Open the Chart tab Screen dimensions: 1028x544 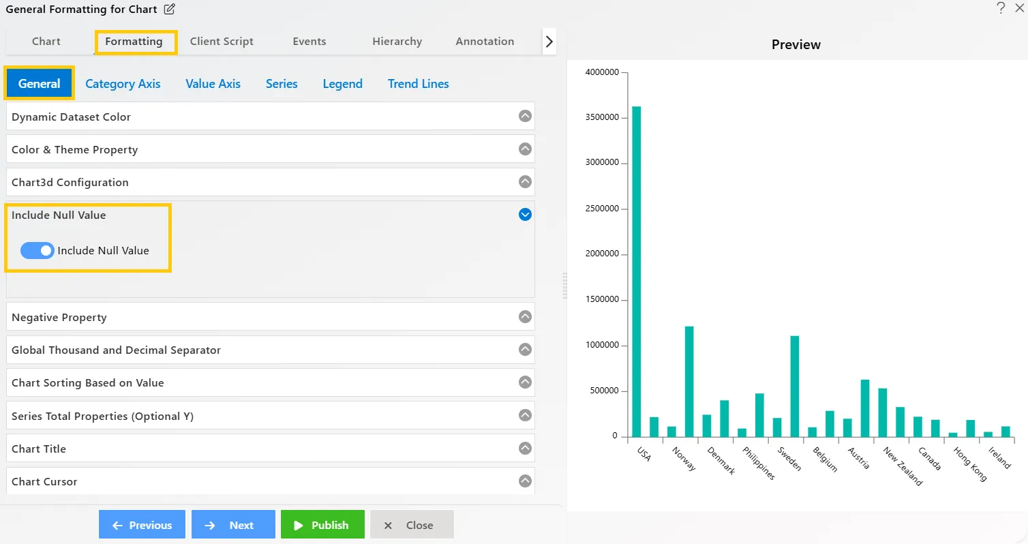46,42
